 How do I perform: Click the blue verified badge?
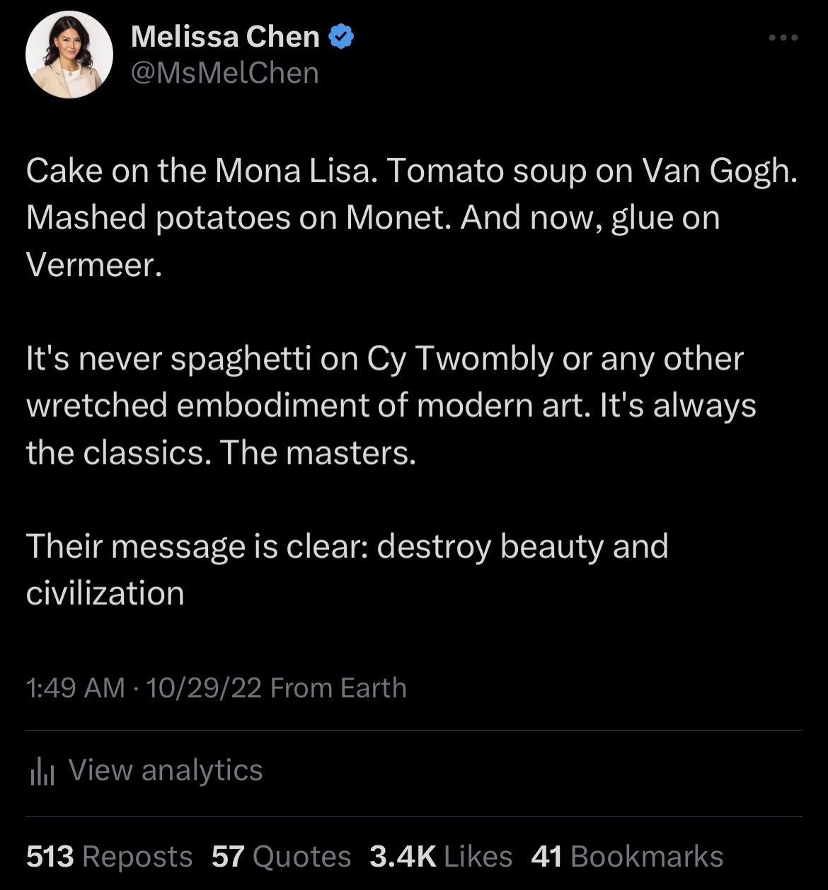(342, 37)
